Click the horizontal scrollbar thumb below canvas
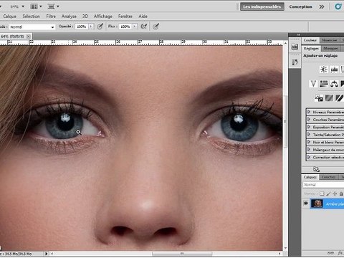 182,253
